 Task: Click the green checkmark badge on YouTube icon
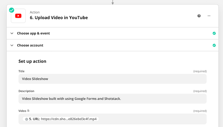pyautogui.click(x=12, y=10)
